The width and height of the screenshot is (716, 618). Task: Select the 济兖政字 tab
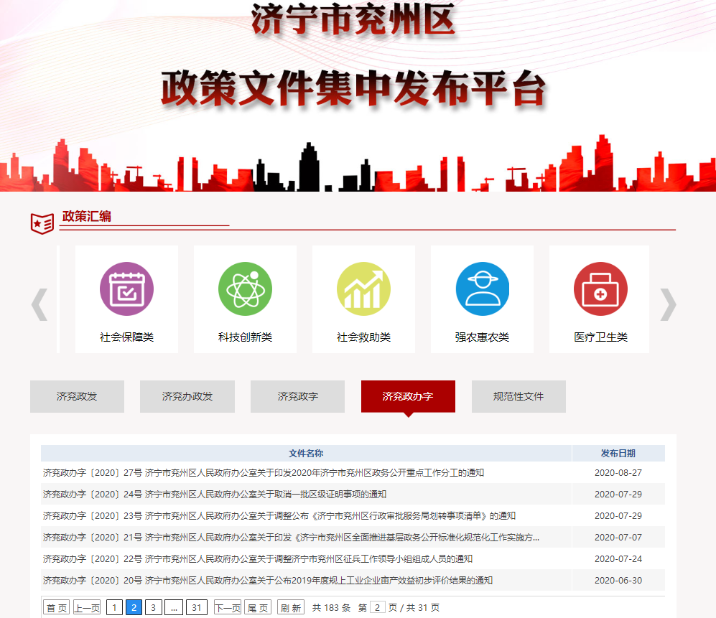tap(297, 396)
